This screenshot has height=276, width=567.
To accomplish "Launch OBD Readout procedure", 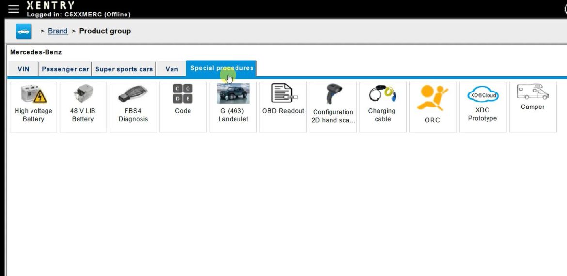I will pos(283,107).
